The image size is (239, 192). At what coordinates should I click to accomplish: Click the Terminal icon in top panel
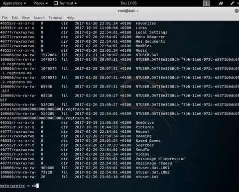(56, 3)
